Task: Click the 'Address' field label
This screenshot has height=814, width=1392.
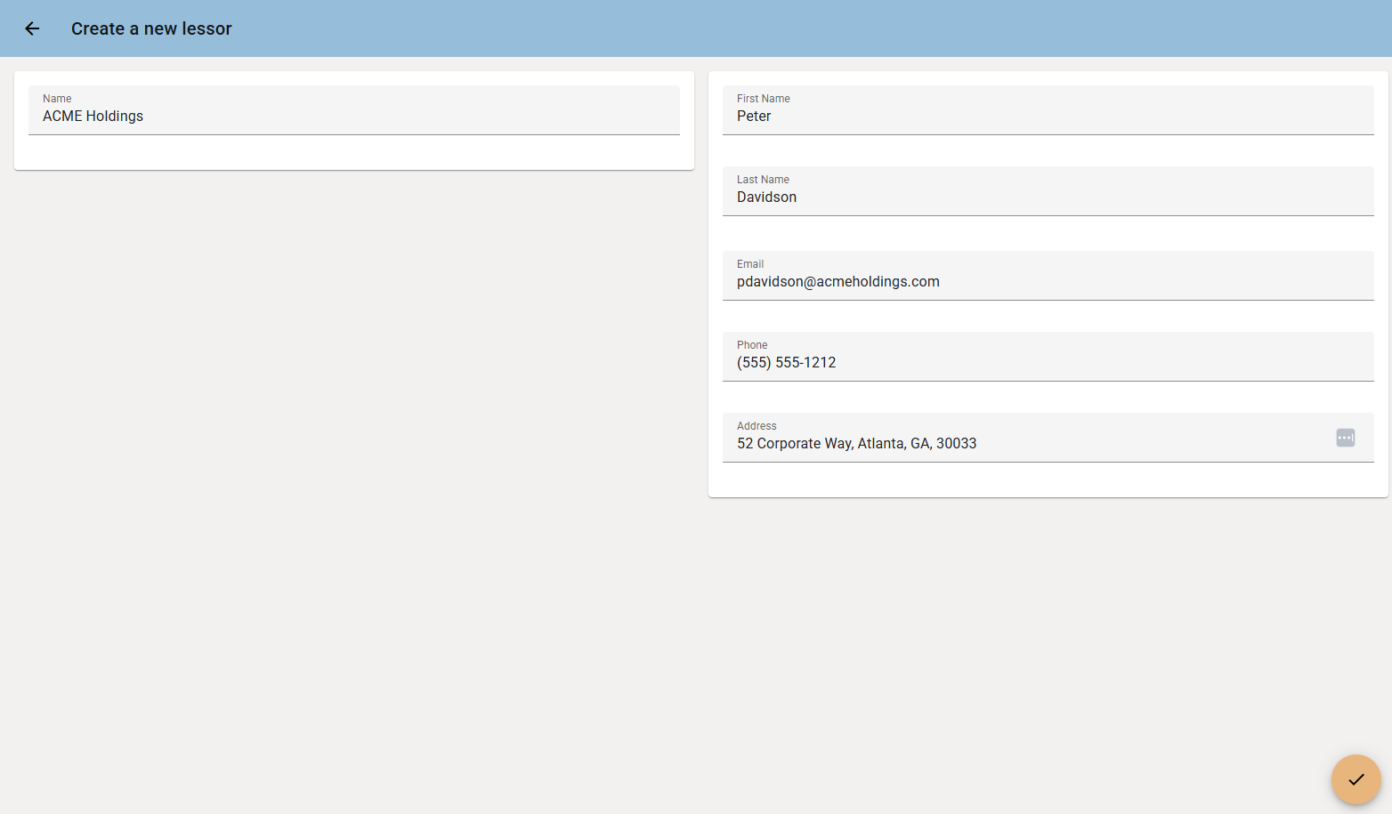Action: [757, 426]
